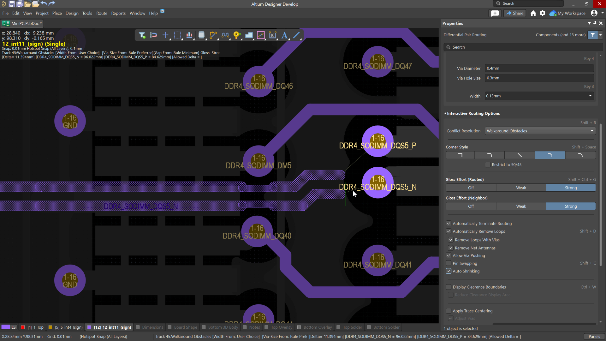Click the align objects icon
This screenshot has width=606, height=341.
[x=189, y=35]
